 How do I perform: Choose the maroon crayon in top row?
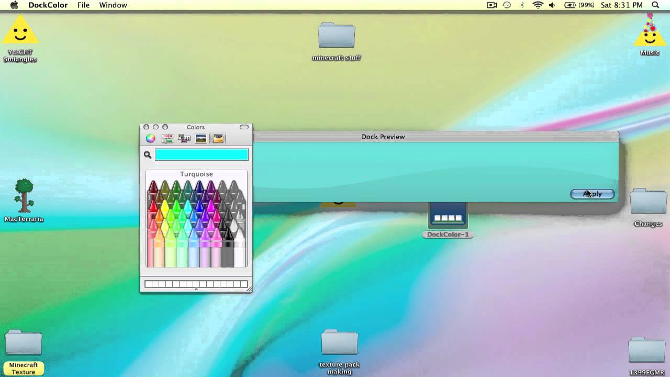tap(153, 187)
